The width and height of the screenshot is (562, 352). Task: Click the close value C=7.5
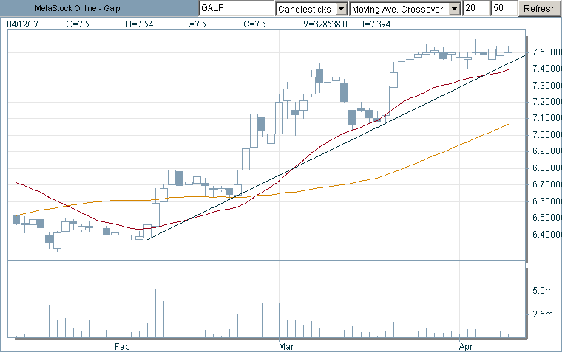tap(254, 24)
